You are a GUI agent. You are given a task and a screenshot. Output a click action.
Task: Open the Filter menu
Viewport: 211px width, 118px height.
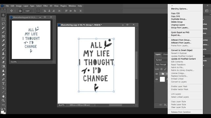pyautogui.click(x=45, y=6)
